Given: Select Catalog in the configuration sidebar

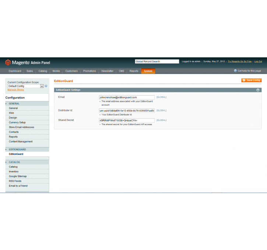Looking at the screenshot, I should click(x=27, y=167).
